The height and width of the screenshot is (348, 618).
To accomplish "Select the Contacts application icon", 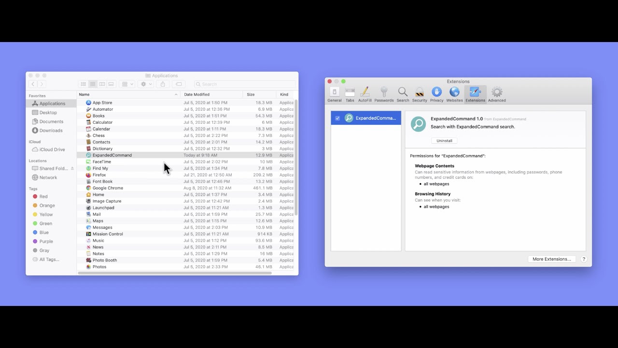I will click(x=88, y=142).
